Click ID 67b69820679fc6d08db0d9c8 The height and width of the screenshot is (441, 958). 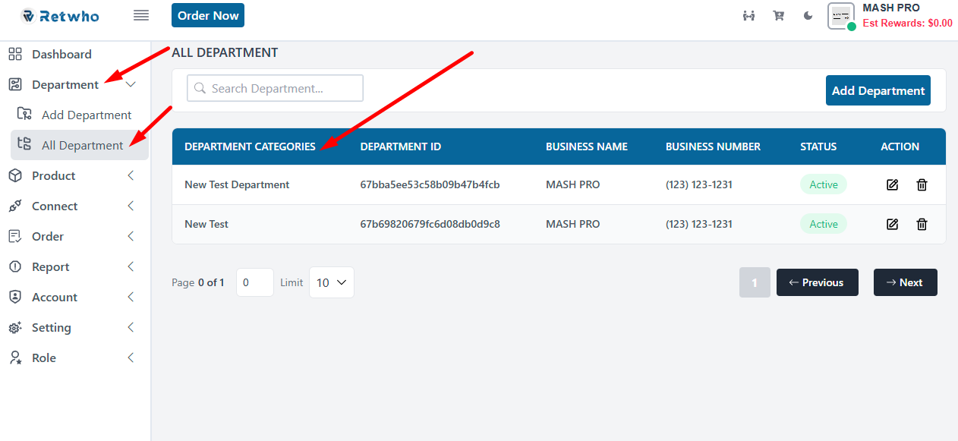coord(430,224)
